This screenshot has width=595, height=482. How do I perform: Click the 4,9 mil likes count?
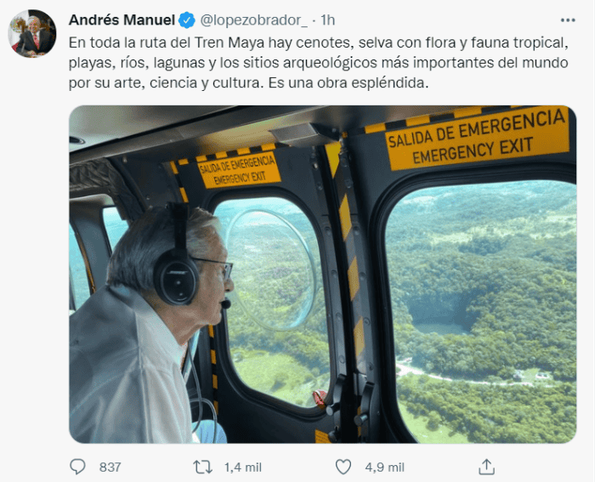[384, 468]
